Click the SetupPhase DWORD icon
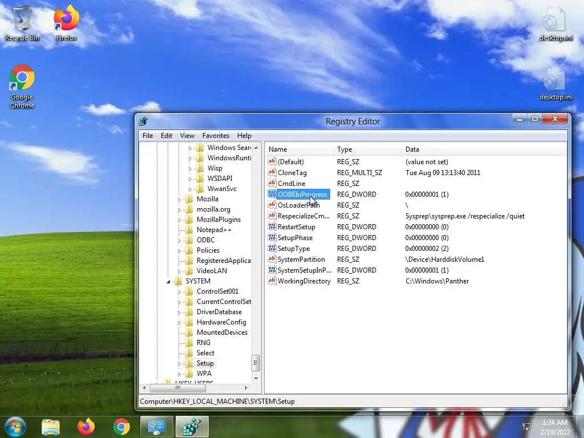 point(272,237)
